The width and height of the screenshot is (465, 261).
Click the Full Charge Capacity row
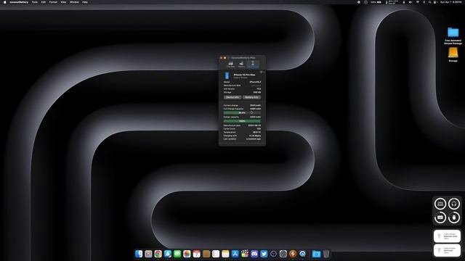tap(242, 109)
